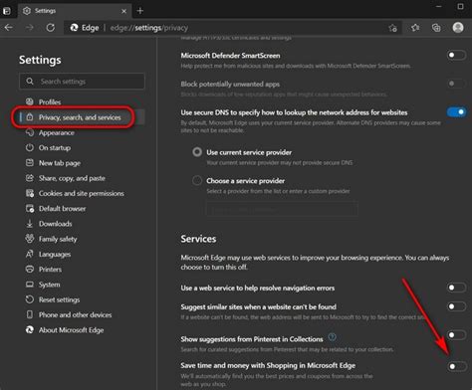
Task: Click the New tab page icon
Action: pos(30,163)
